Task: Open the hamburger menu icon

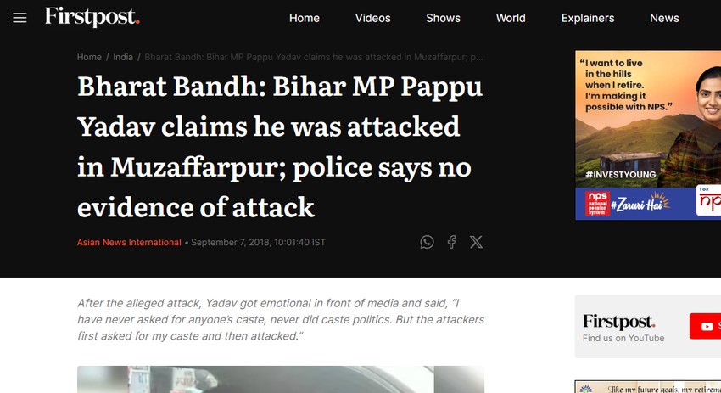Action: coord(20,18)
